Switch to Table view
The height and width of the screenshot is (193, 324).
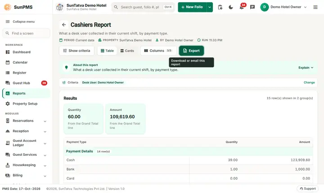pos(107,51)
